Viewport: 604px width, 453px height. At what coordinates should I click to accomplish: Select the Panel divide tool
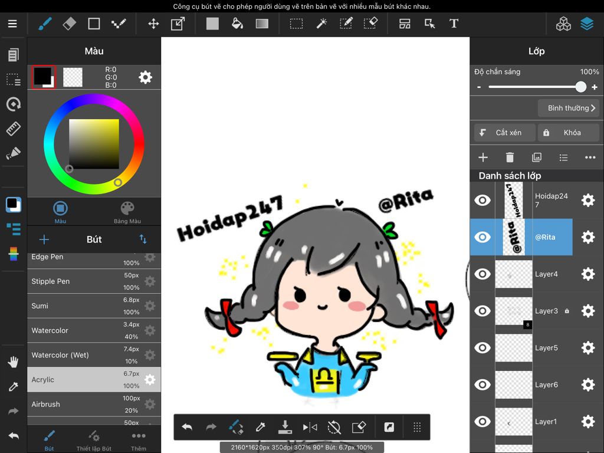click(405, 24)
